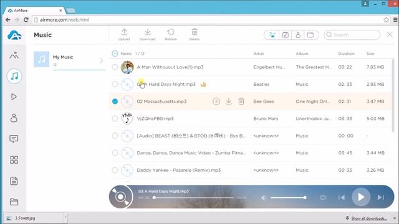This screenshot has height=224, width=399.
Task: Click A Man Withouout Love album art thumbnail
Action: tap(127, 67)
